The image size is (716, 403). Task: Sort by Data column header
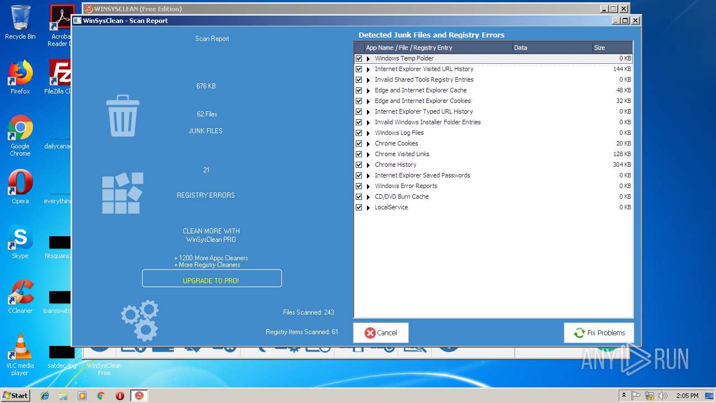(552, 48)
